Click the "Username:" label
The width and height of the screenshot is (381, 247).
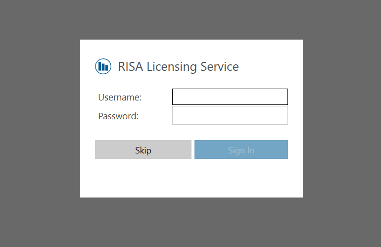pyautogui.click(x=120, y=98)
